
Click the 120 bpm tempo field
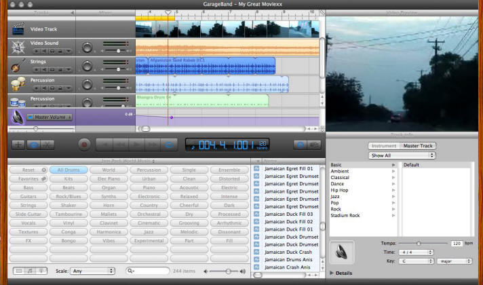coord(457,244)
